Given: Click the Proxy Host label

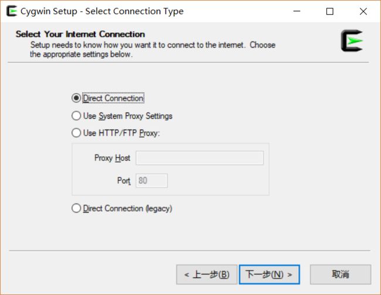Looking at the screenshot, I should [x=113, y=158].
